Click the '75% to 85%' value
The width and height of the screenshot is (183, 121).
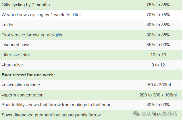pos(158,5)
